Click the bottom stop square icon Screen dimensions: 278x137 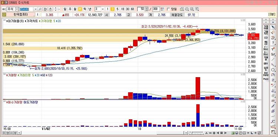[x=222, y=133]
